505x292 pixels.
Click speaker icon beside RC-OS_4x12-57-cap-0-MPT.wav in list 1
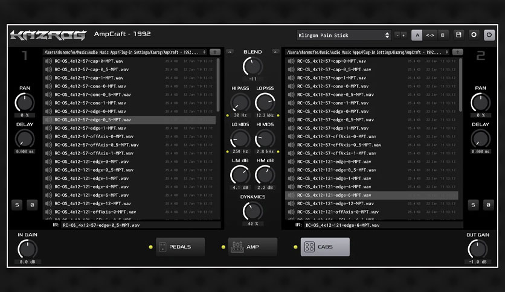[x=49, y=61]
